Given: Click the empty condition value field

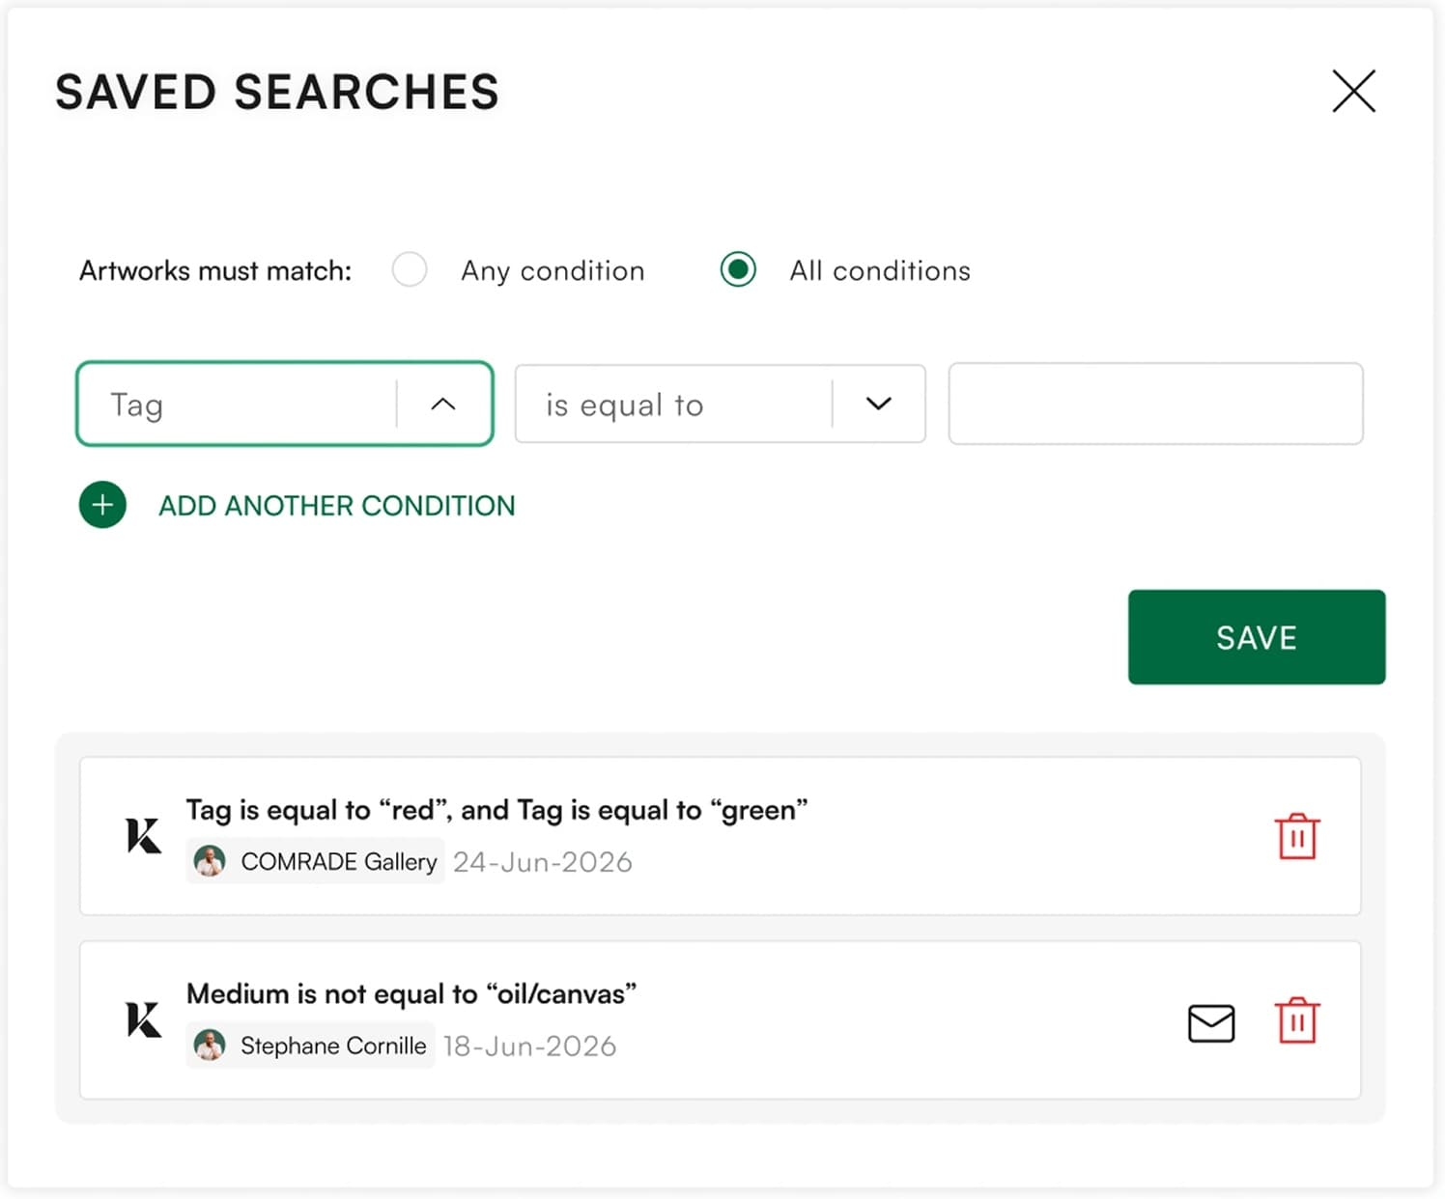Looking at the screenshot, I should coord(1155,404).
